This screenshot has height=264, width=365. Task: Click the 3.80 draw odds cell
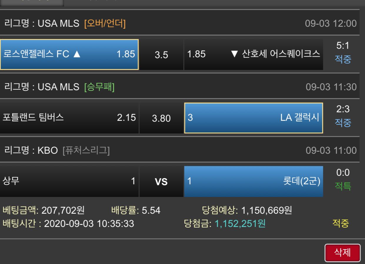(x=161, y=118)
